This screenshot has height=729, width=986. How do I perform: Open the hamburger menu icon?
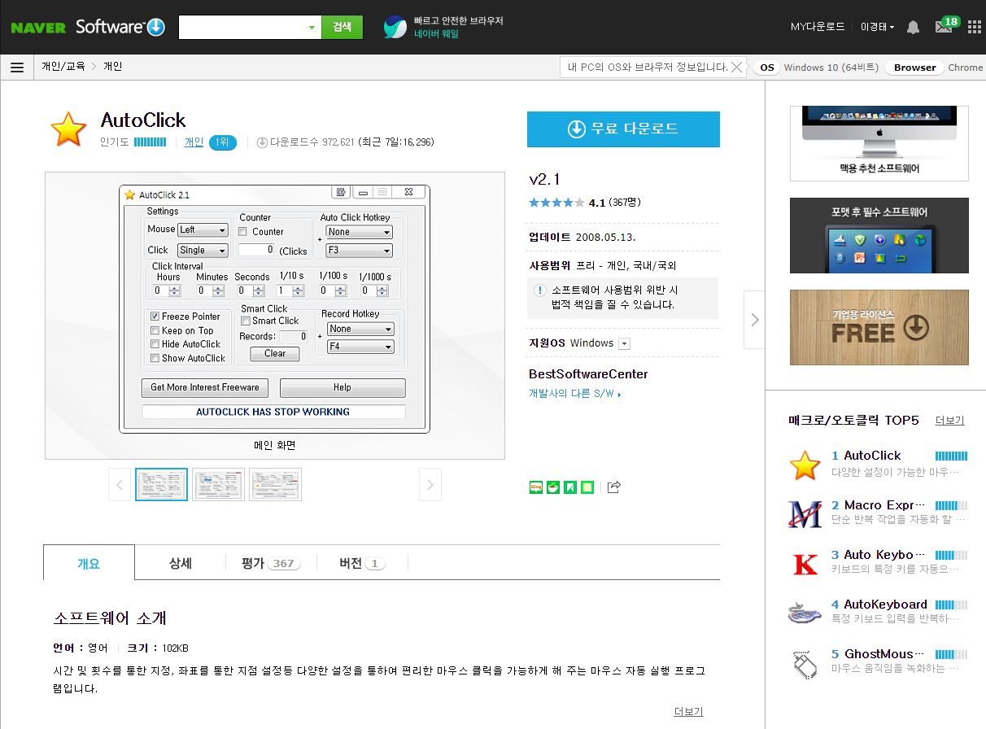17,68
